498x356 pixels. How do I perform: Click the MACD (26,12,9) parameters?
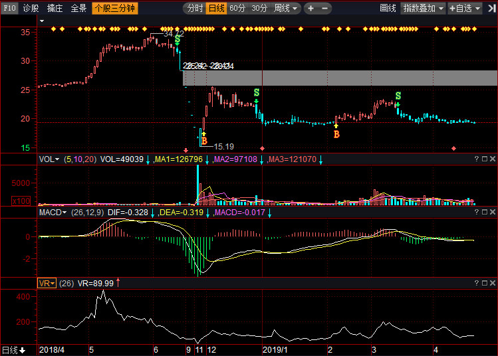[x=87, y=213]
